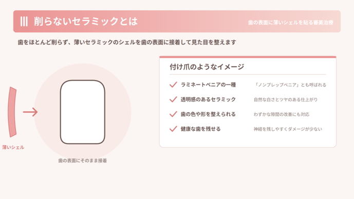Select the title 削らないセラミックとは
This screenshot has width=354, height=199.
86,22
